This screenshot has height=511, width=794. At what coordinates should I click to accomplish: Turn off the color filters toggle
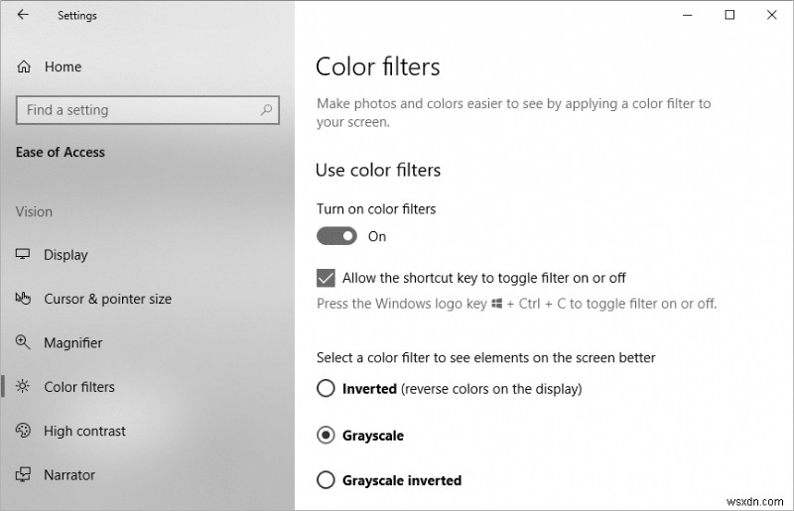coord(336,236)
